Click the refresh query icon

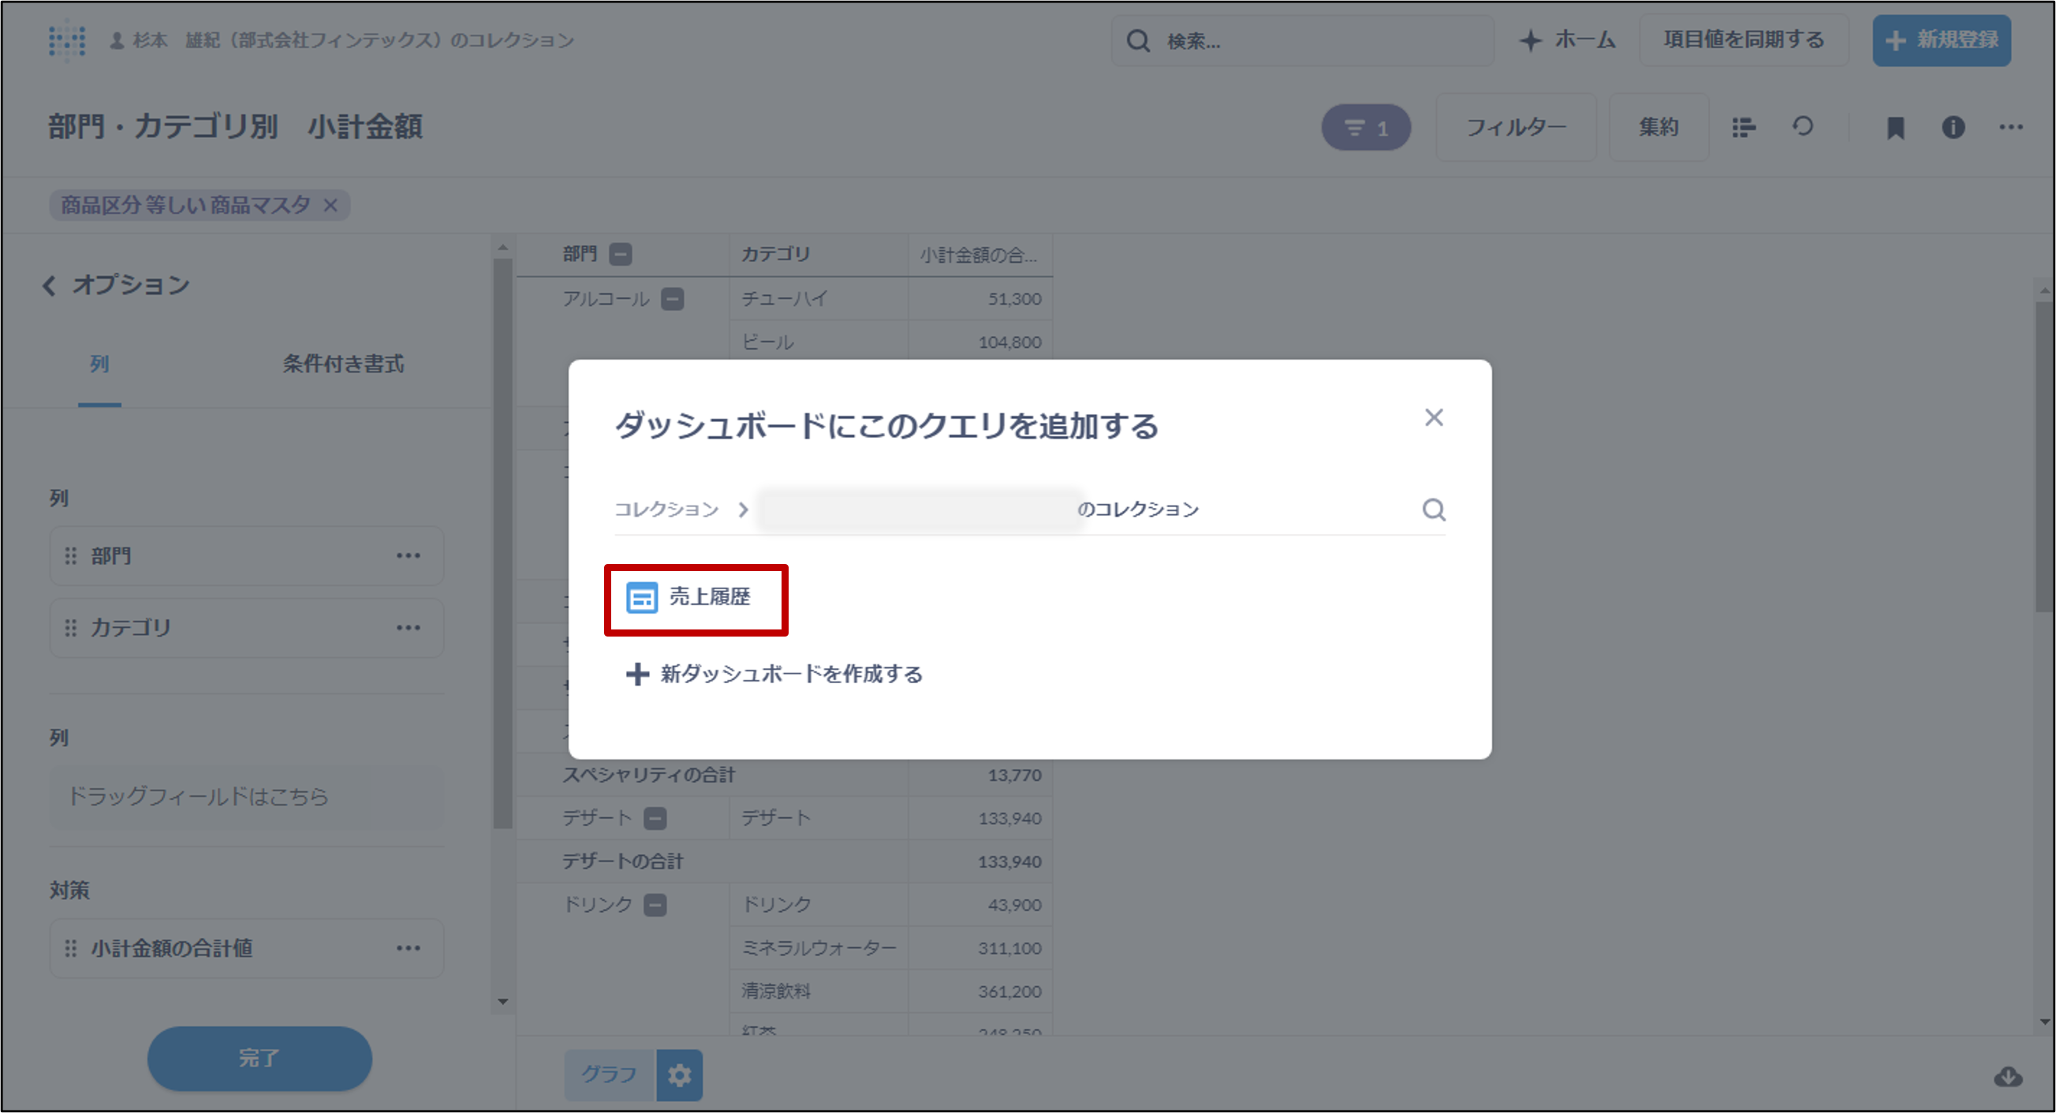(1802, 127)
